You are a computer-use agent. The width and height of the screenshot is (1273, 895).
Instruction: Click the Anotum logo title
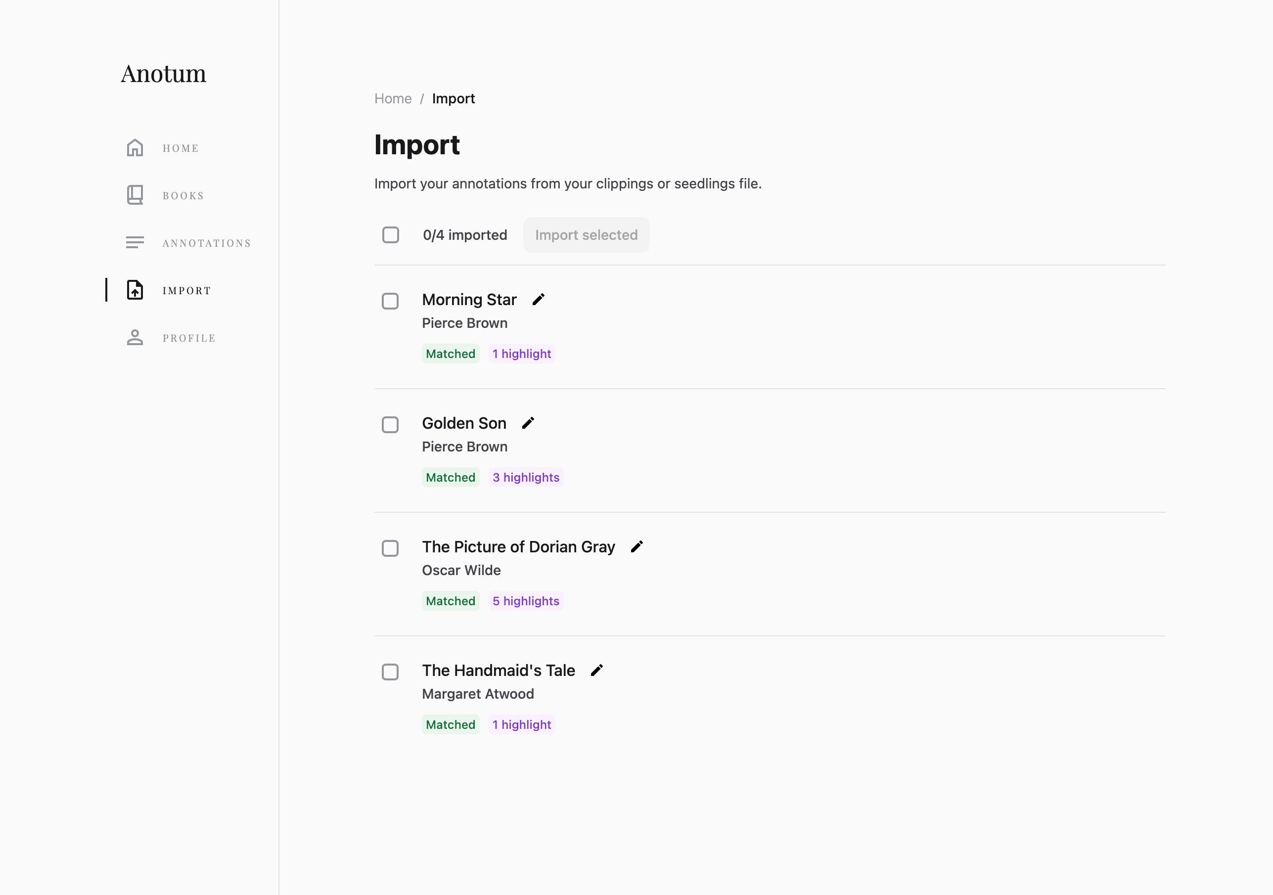click(x=164, y=74)
